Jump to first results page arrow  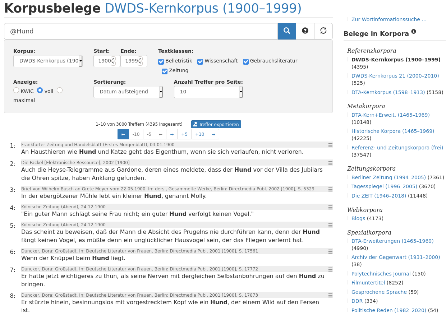pos(123,134)
